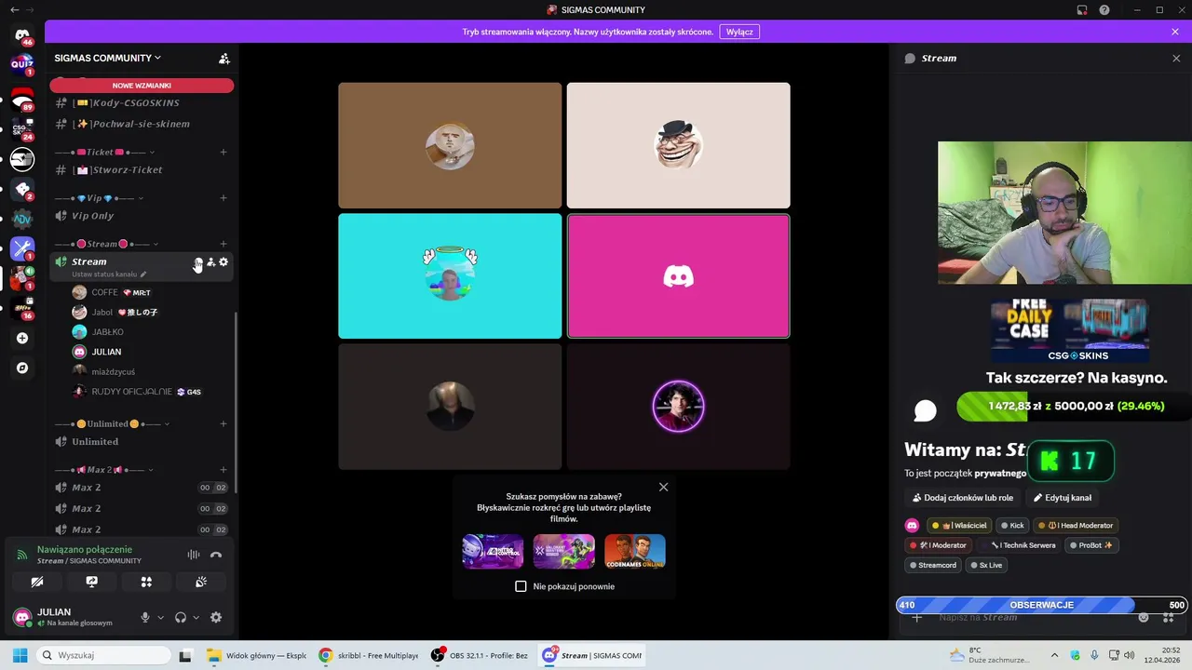Click the troll face participant video tile
The height and width of the screenshot is (670, 1192).
(x=678, y=145)
